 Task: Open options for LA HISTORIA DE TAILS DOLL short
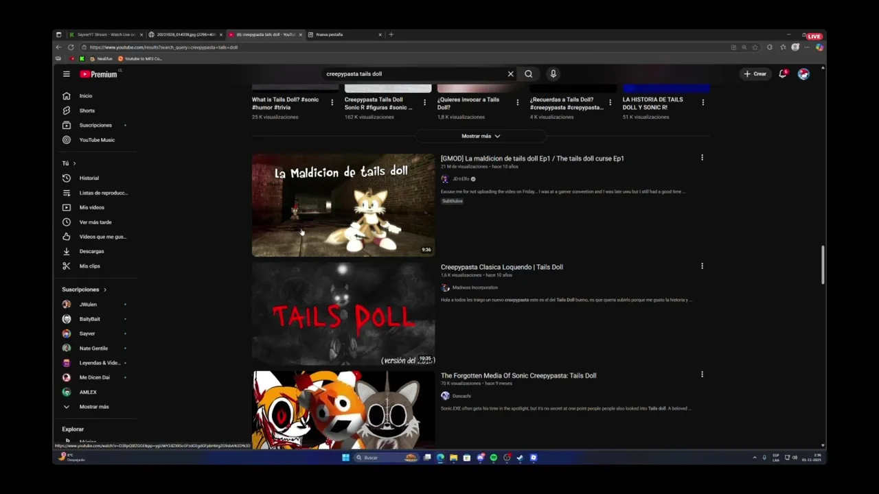pos(703,102)
